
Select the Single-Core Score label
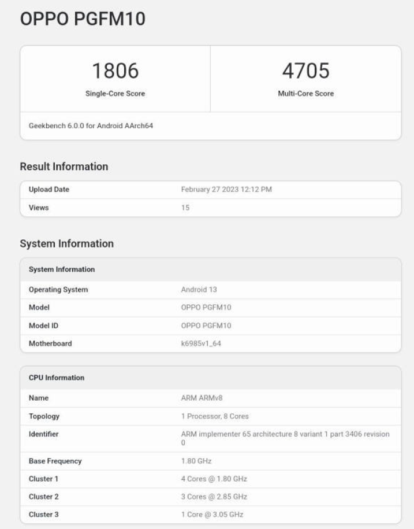click(x=115, y=94)
